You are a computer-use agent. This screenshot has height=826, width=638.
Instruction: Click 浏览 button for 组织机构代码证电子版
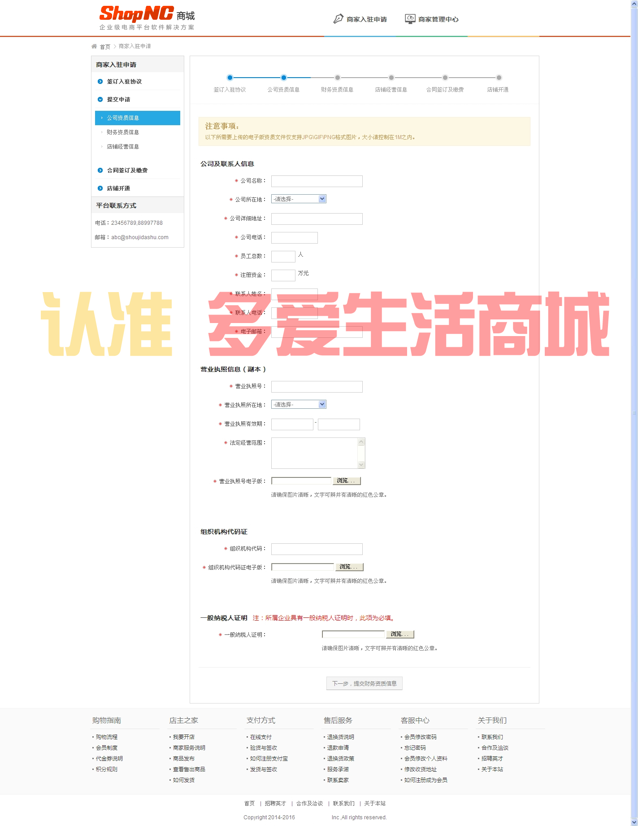[x=349, y=567]
